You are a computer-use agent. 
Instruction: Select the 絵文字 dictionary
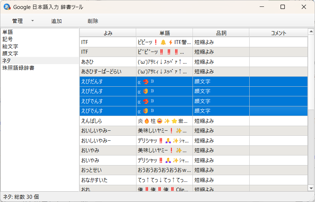coord(10,47)
